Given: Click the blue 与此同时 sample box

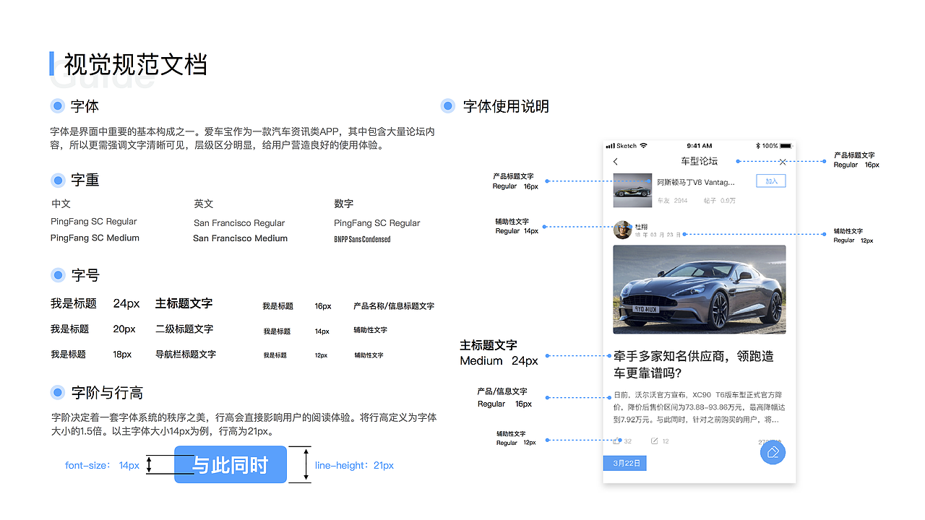Looking at the screenshot, I should 231,465.
